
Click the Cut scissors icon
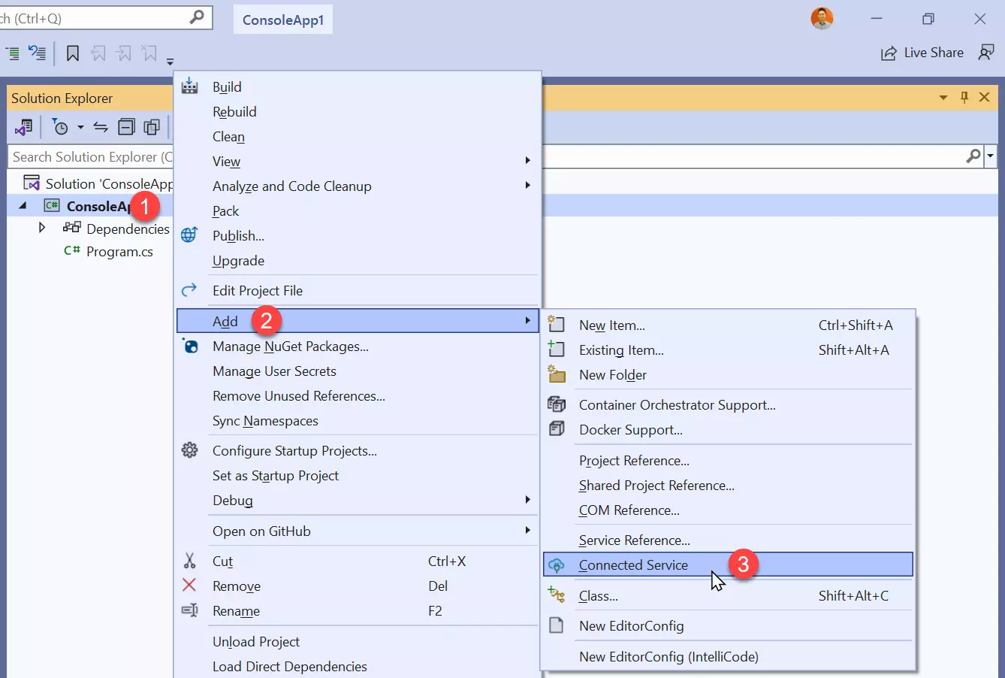(189, 561)
